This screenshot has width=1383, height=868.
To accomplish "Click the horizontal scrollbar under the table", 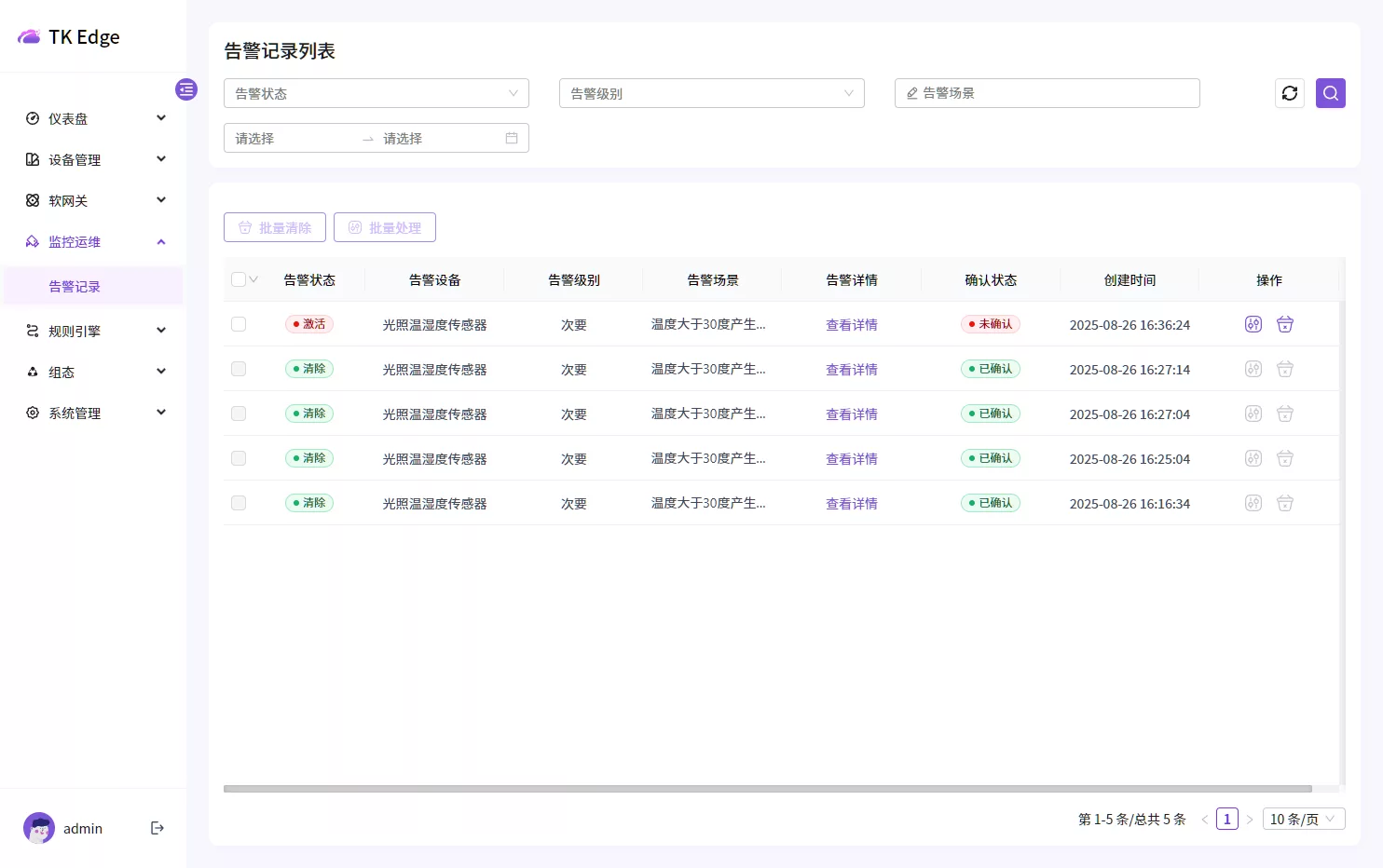I will tap(767, 789).
